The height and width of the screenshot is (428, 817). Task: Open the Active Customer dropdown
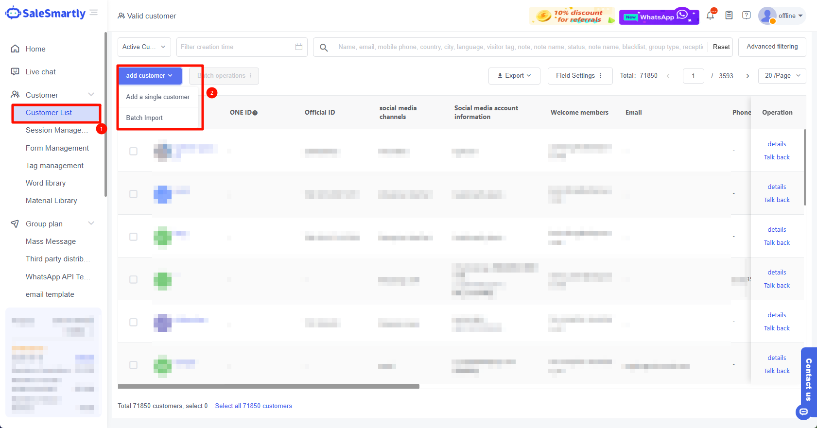click(x=144, y=47)
